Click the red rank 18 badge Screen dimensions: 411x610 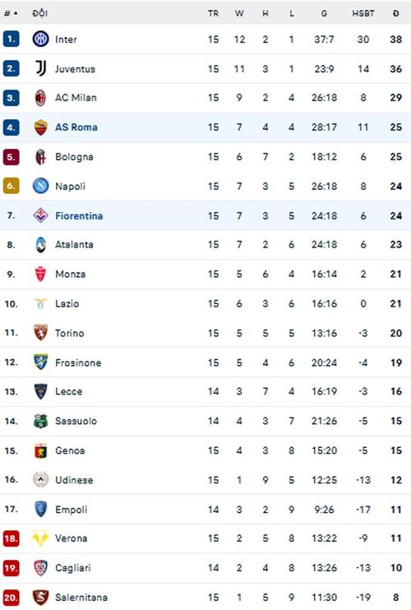(11, 538)
